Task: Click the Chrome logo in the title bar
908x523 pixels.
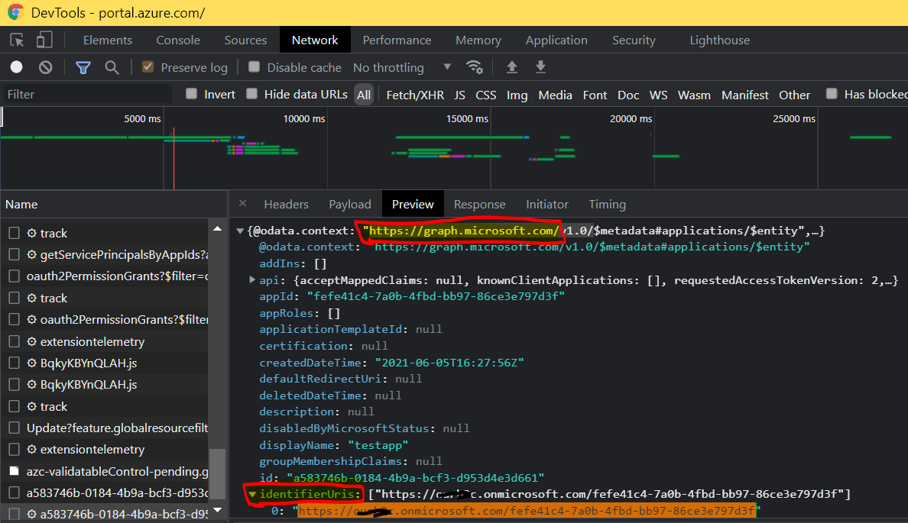Action: (x=15, y=13)
